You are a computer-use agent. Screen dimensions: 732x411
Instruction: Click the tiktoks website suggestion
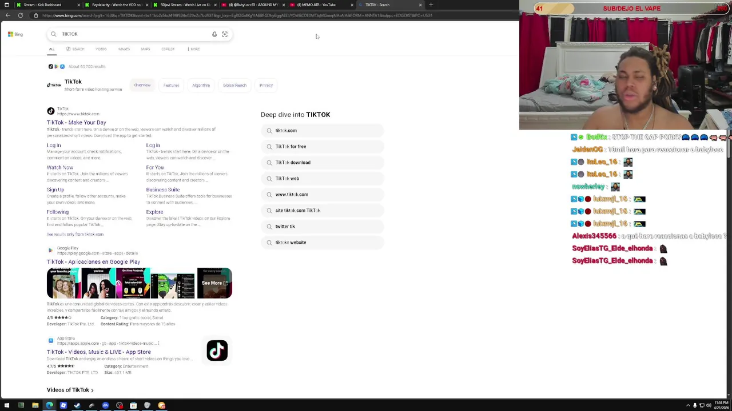(322, 243)
